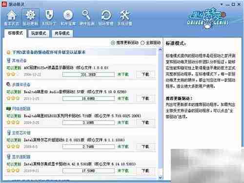
Task: Click the 10.69MB progress bar
Action: 88,99
